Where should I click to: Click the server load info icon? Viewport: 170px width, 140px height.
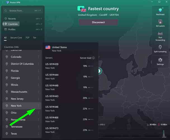(93, 58)
